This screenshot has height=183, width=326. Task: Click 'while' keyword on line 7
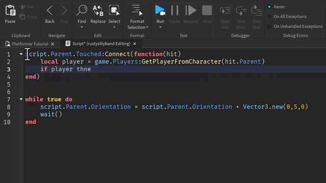34,100
